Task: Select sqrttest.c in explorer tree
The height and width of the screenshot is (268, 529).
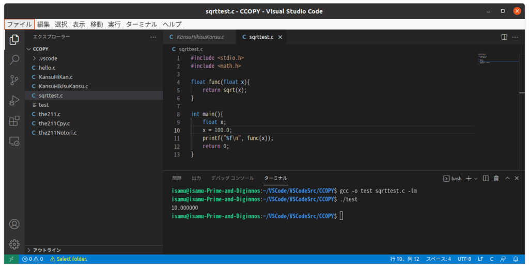Action: pos(94,96)
